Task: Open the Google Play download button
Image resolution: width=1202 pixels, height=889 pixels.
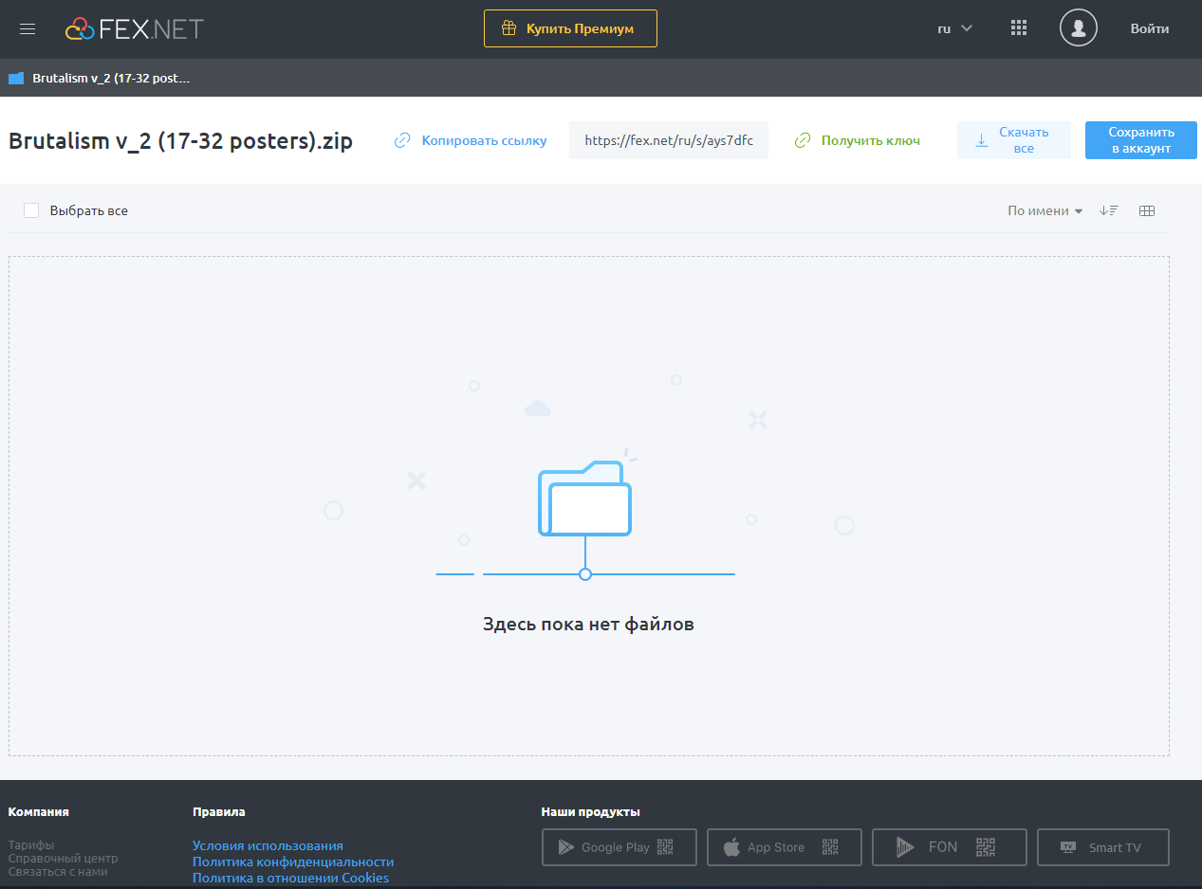Action: click(x=619, y=847)
